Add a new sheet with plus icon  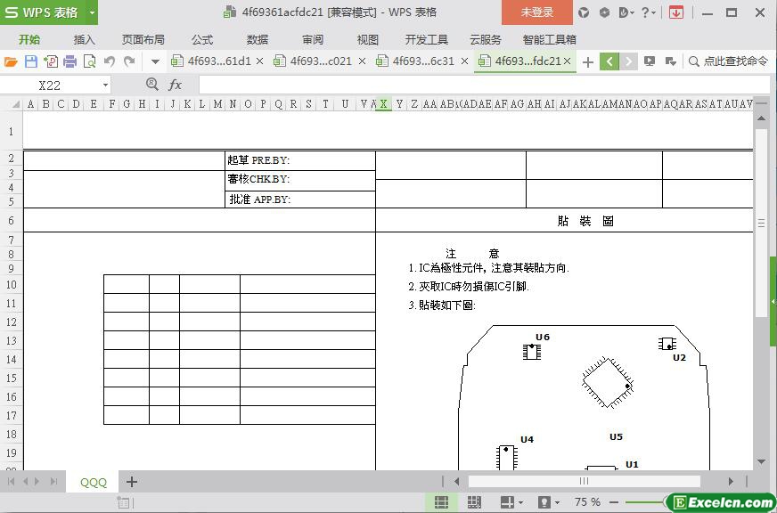(x=131, y=481)
